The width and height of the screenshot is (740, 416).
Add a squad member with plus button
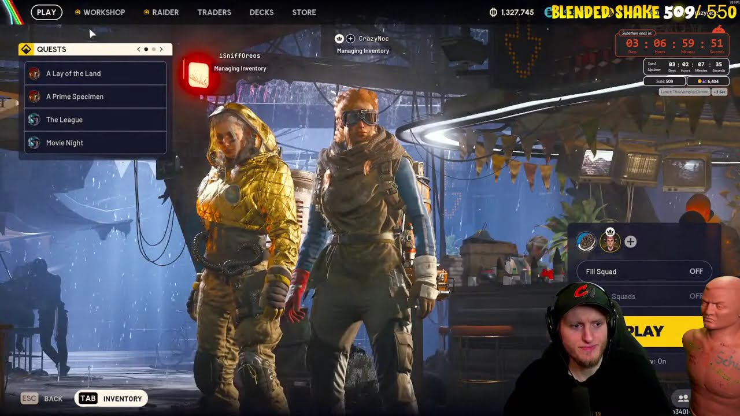[x=631, y=242]
